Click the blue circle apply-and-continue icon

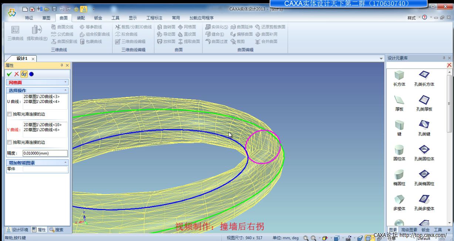(x=31, y=74)
